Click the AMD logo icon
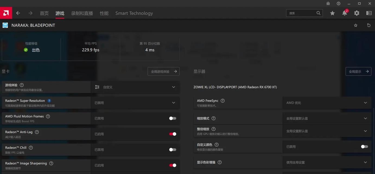375x174 pixels. tap(6, 13)
